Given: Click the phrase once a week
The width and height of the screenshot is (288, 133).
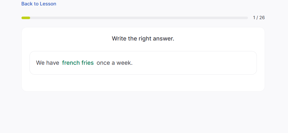Looking at the screenshot, I should tap(114, 63).
